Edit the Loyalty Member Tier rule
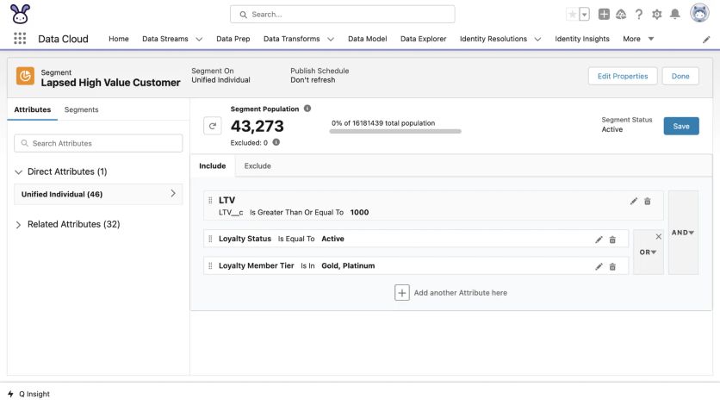720x405 pixels. click(x=599, y=267)
